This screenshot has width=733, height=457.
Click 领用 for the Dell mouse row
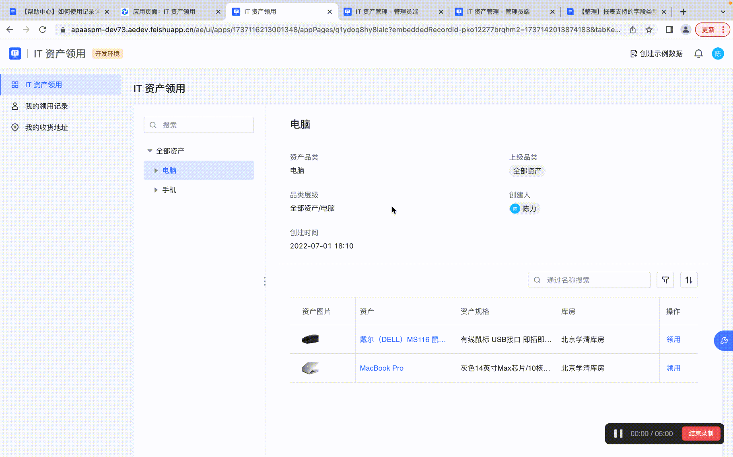coord(673,339)
